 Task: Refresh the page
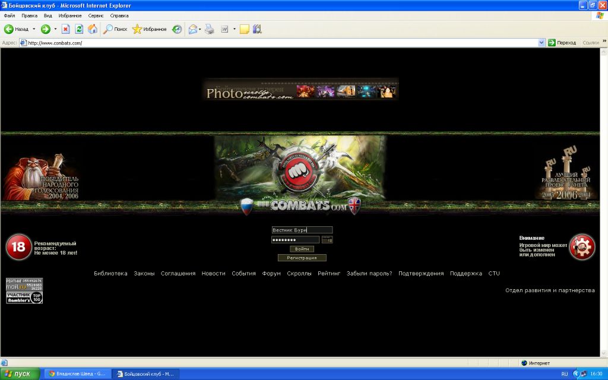point(79,29)
